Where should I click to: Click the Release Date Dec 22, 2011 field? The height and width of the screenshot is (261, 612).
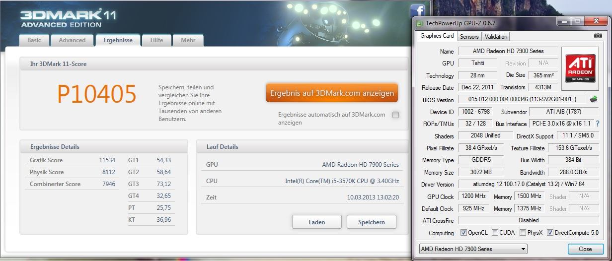point(476,87)
